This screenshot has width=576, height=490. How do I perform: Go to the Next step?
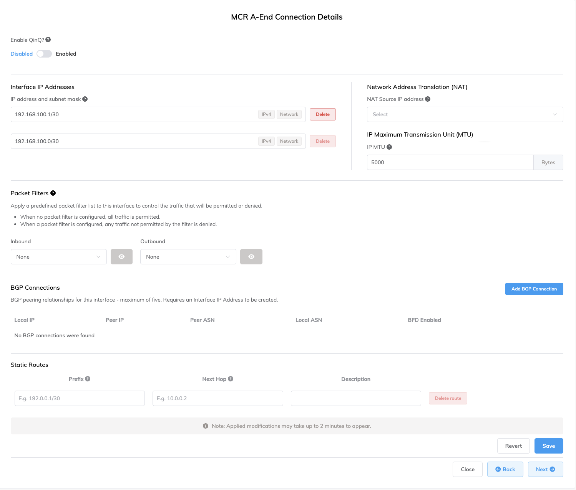click(545, 469)
